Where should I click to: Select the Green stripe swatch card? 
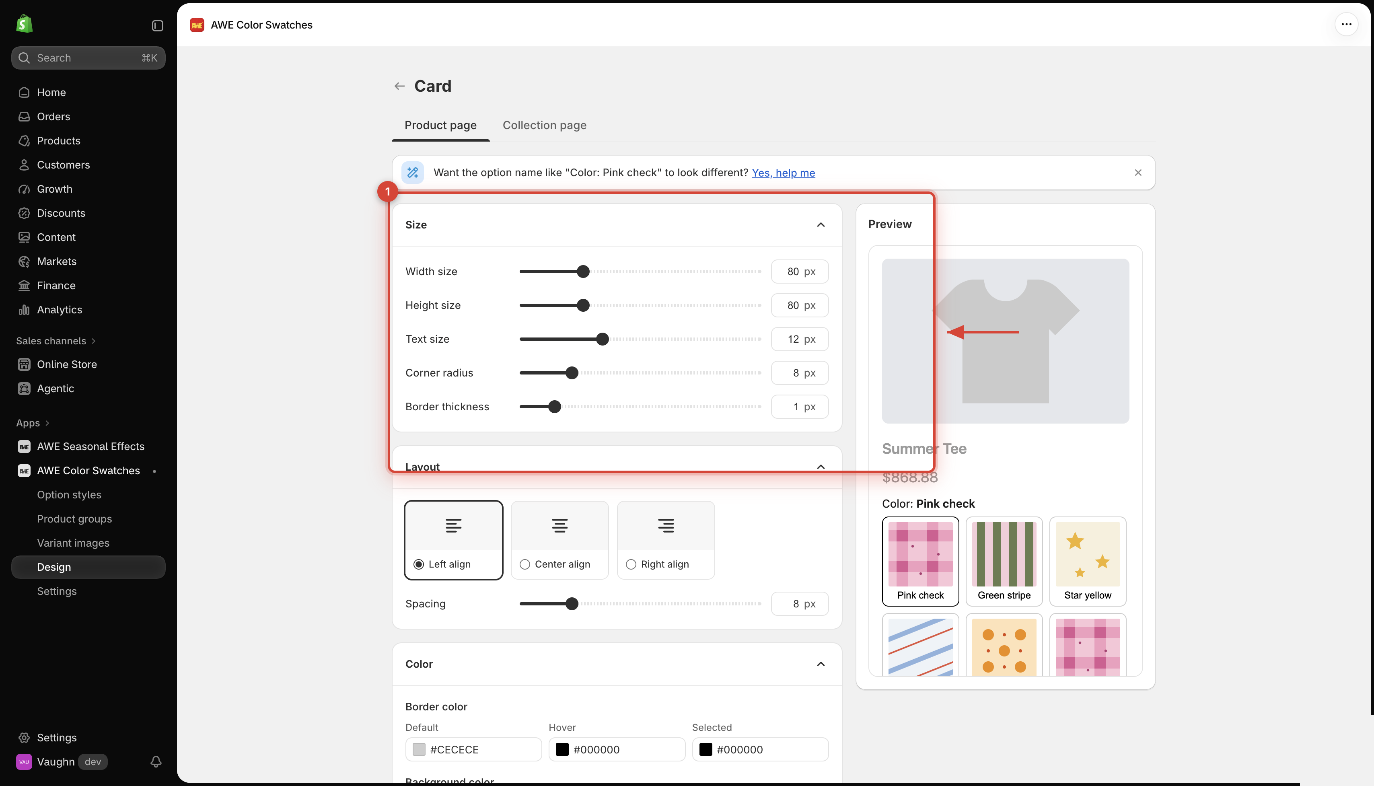point(1004,562)
